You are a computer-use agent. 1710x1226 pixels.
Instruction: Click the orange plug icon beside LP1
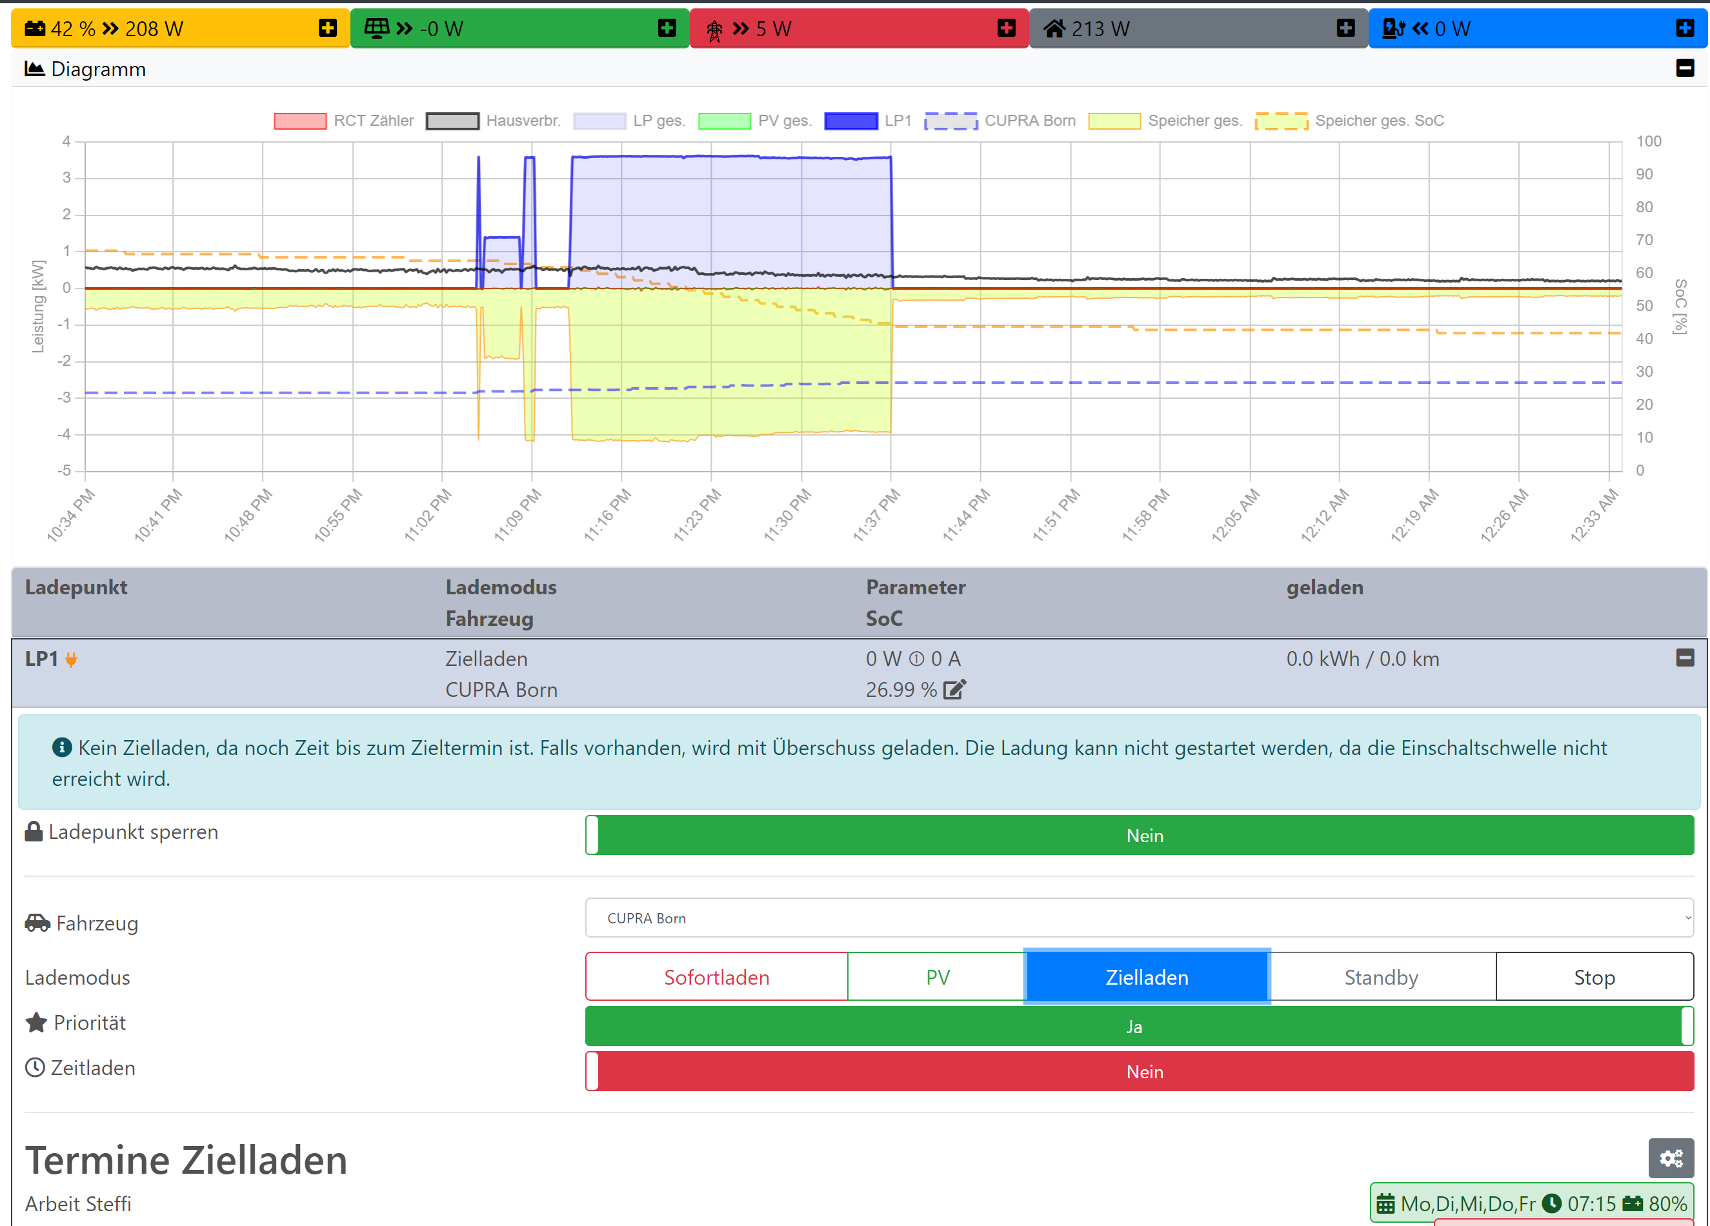coord(71,659)
